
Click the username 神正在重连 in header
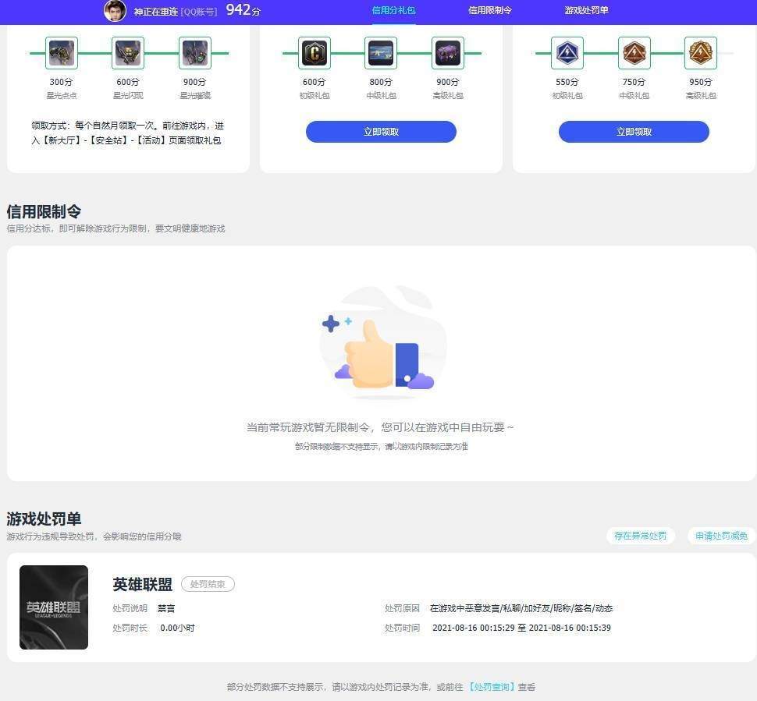[156, 11]
